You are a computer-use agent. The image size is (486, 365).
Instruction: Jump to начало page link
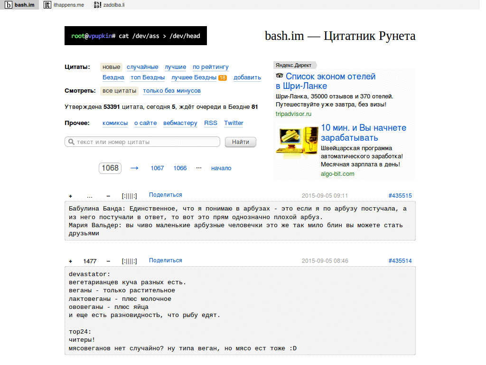tap(221, 168)
